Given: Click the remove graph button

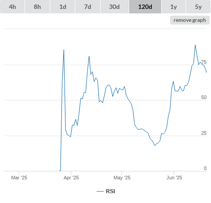Looking at the screenshot, I should (x=190, y=20).
